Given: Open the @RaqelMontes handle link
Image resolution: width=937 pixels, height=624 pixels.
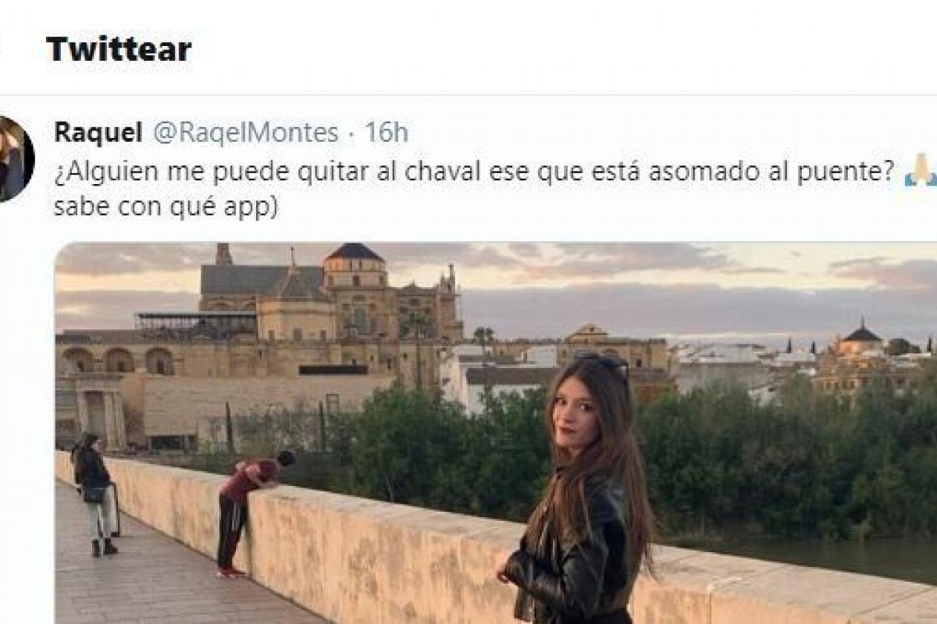Looking at the screenshot, I should [x=245, y=133].
